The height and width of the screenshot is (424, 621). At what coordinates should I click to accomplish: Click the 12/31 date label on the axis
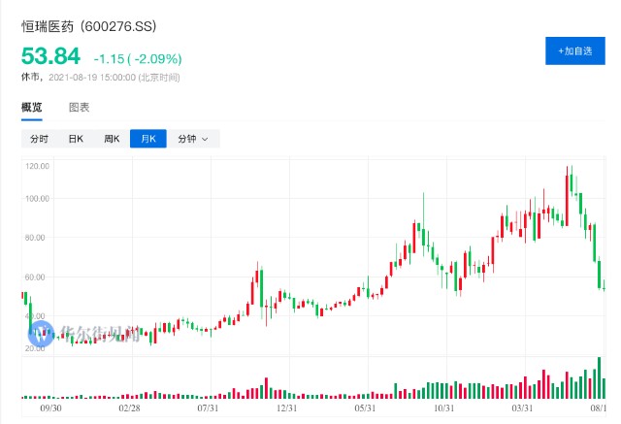coord(286,408)
